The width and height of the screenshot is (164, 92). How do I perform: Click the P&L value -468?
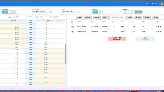(x=143, y=31)
